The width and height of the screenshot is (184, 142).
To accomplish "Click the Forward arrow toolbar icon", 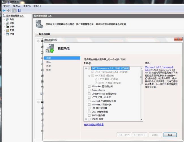I will 8,11.
